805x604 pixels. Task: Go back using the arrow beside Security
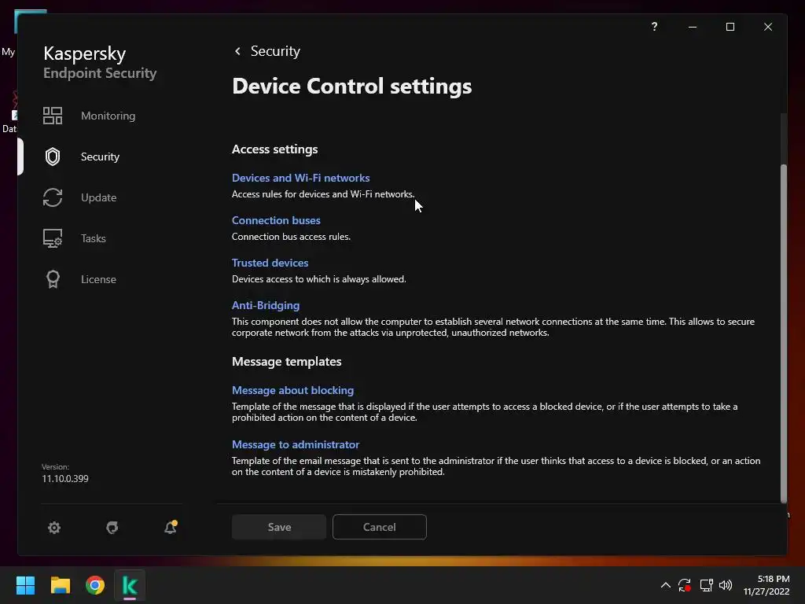click(x=237, y=51)
